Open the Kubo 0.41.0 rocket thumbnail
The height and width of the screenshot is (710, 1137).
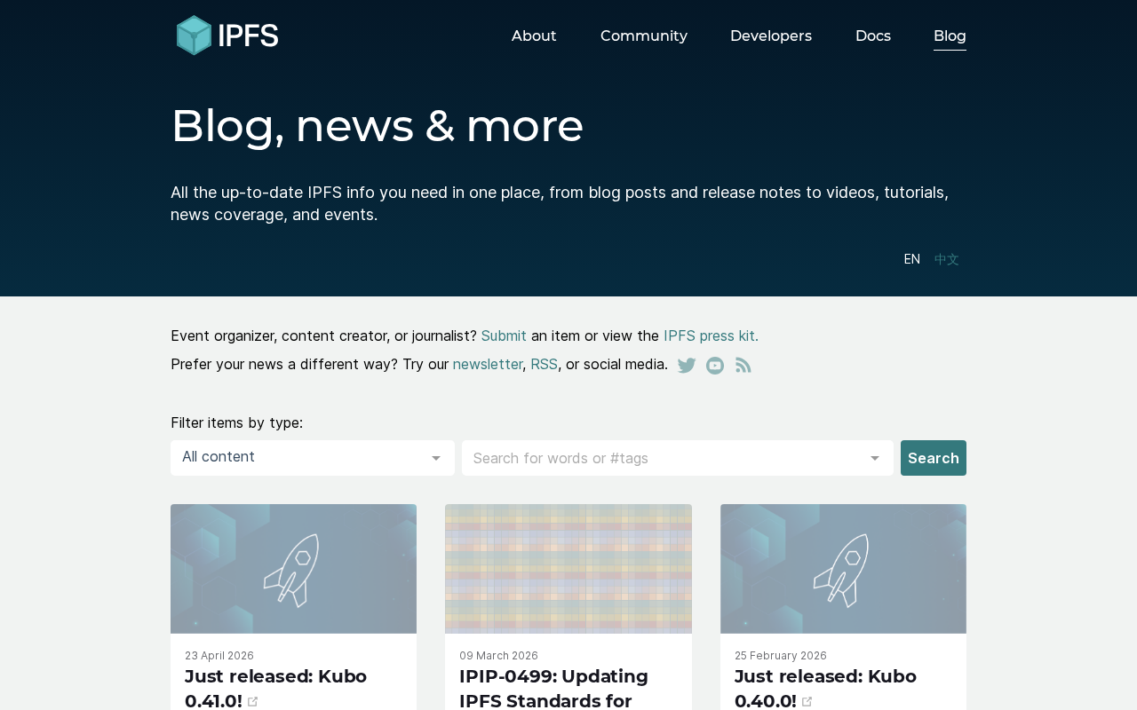tap(293, 569)
